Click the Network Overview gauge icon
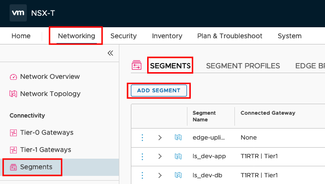The width and height of the screenshot is (325, 184). pos(13,77)
